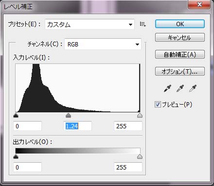This screenshot has width=214, height=186.
Task: Click the gamma input field showing 1.24
Action: point(77,126)
